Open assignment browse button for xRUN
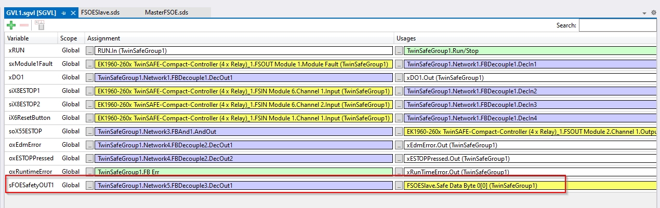660x208 pixels. (x=89, y=51)
